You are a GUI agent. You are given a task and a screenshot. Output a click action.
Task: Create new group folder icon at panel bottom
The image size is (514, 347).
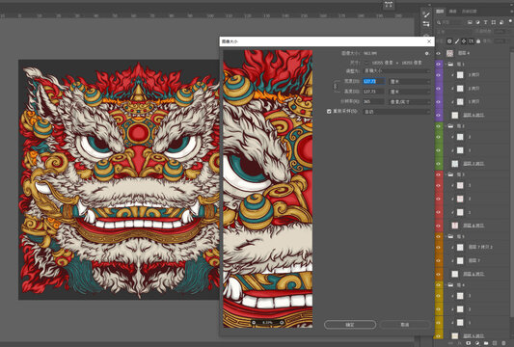tap(486, 343)
